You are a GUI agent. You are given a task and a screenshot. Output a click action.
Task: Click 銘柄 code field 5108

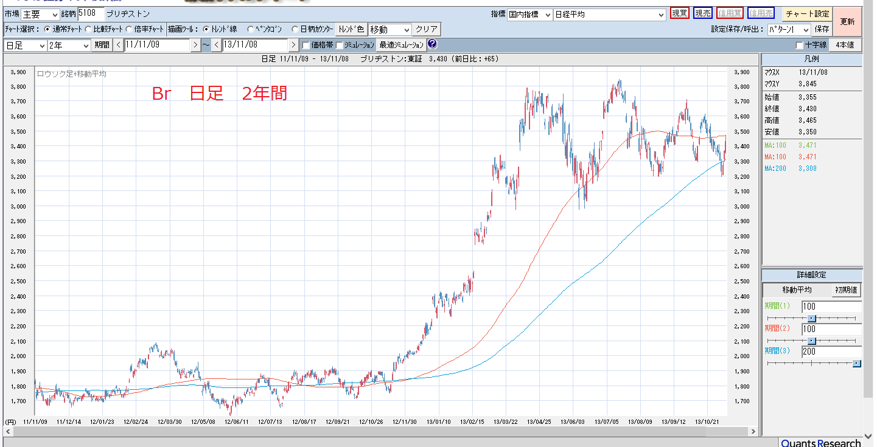coord(91,13)
